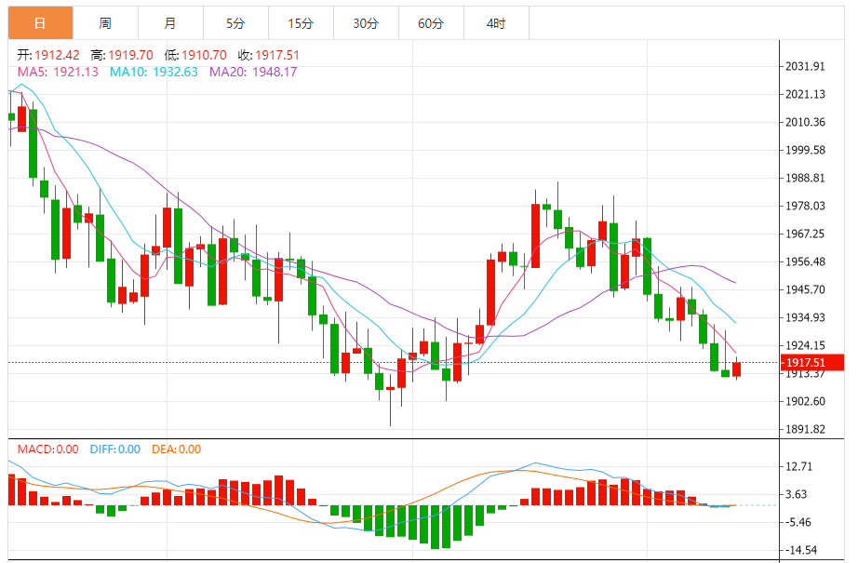
Task: Select the 日 daily timeframe tab
Action: pyautogui.click(x=41, y=23)
